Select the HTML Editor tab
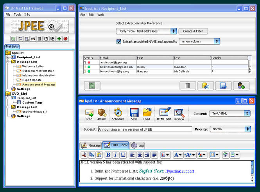Image resolution: width=260 pixels, height=192 pixels. pyautogui.click(x=116, y=145)
